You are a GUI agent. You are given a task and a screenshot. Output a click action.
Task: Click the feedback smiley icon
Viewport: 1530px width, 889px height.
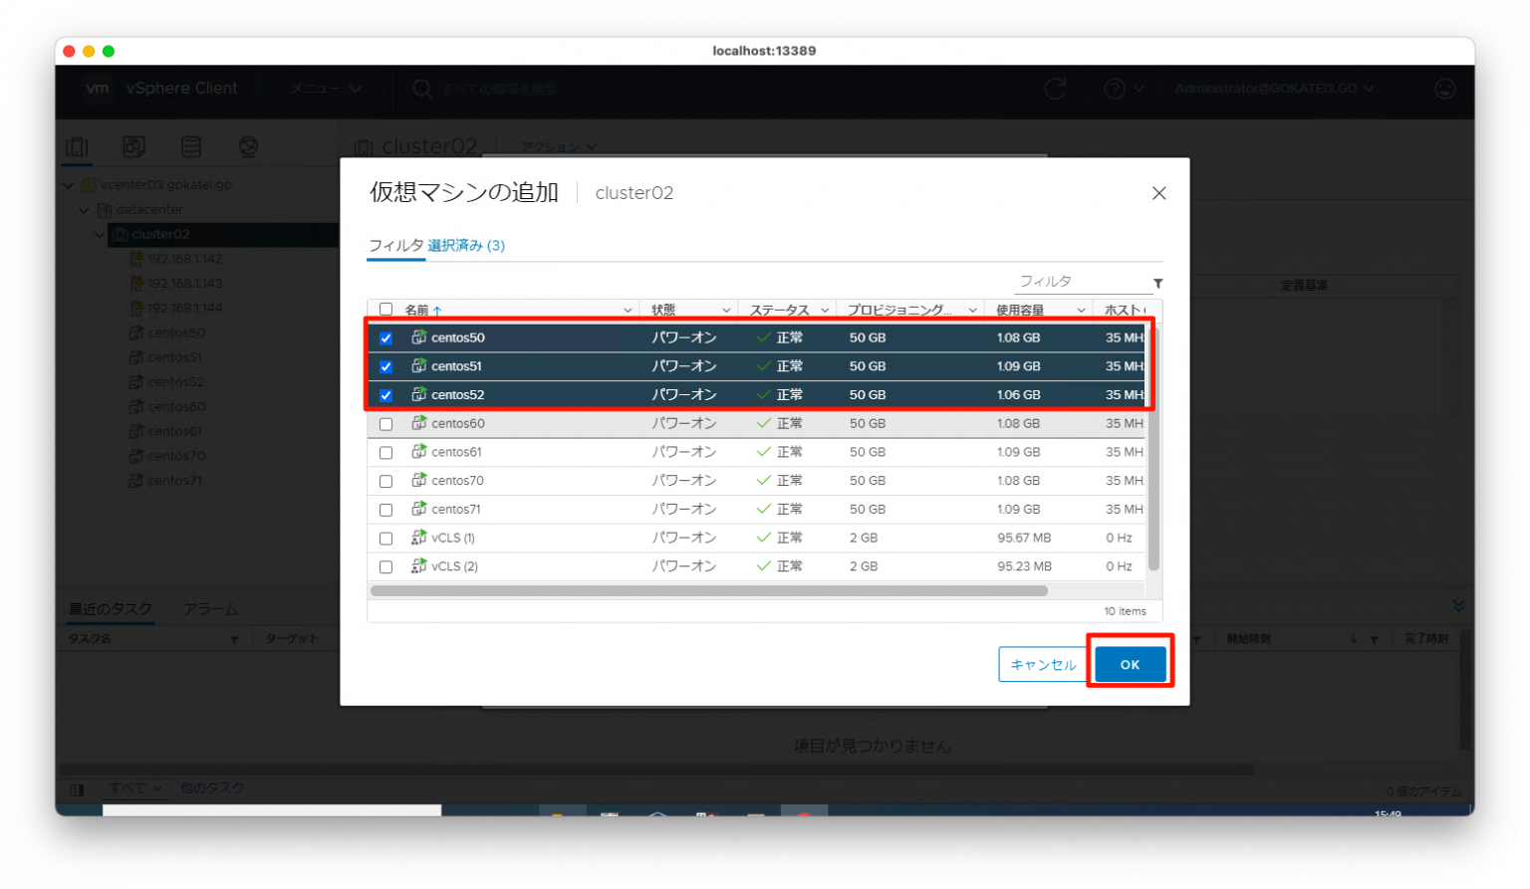[1444, 89]
